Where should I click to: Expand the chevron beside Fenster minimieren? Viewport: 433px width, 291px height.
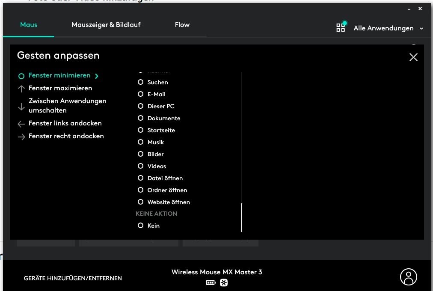point(97,76)
